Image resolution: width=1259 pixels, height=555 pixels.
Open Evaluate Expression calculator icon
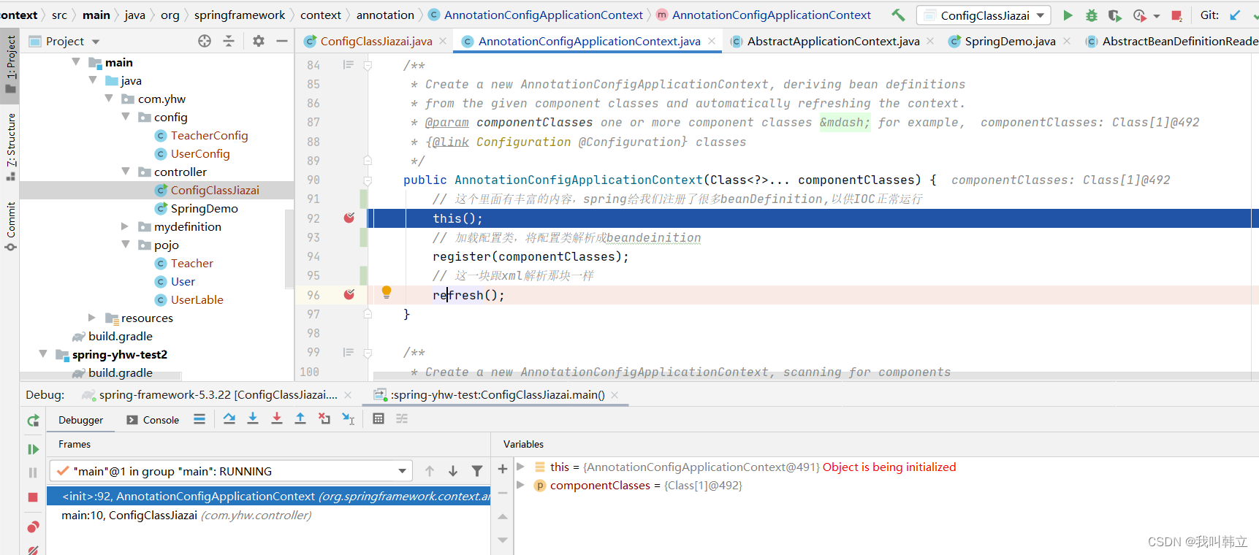[379, 418]
